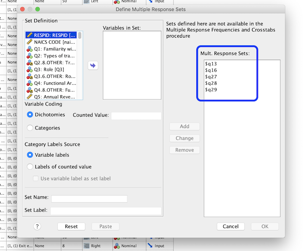Select Q4: Functional Ar... variable
Screen dimensions: 304x251
pyautogui.click(x=52, y=83)
